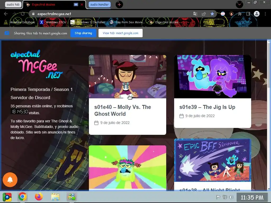The image size is (271, 203).
Task: Click the volume speaker tray icon
Action: coord(231,197)
